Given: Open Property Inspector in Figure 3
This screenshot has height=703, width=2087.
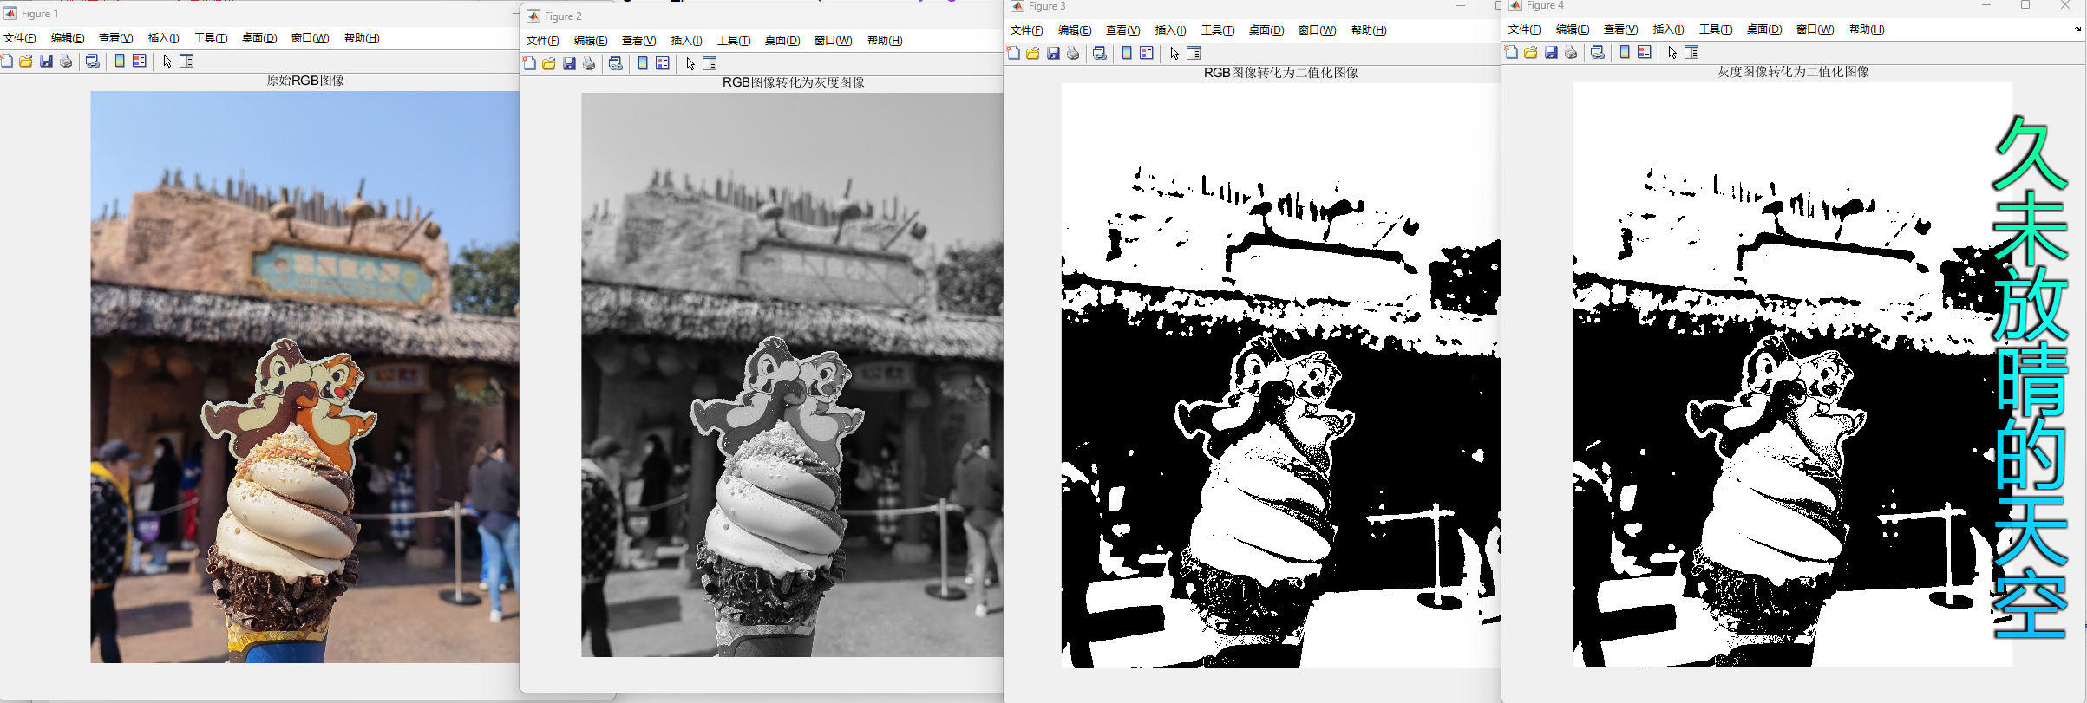Looking at the screenshot, I should pos(1194,54).
